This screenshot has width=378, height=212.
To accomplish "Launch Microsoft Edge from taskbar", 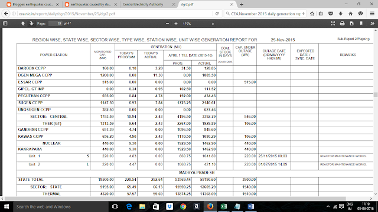I will tap(129, 207).
